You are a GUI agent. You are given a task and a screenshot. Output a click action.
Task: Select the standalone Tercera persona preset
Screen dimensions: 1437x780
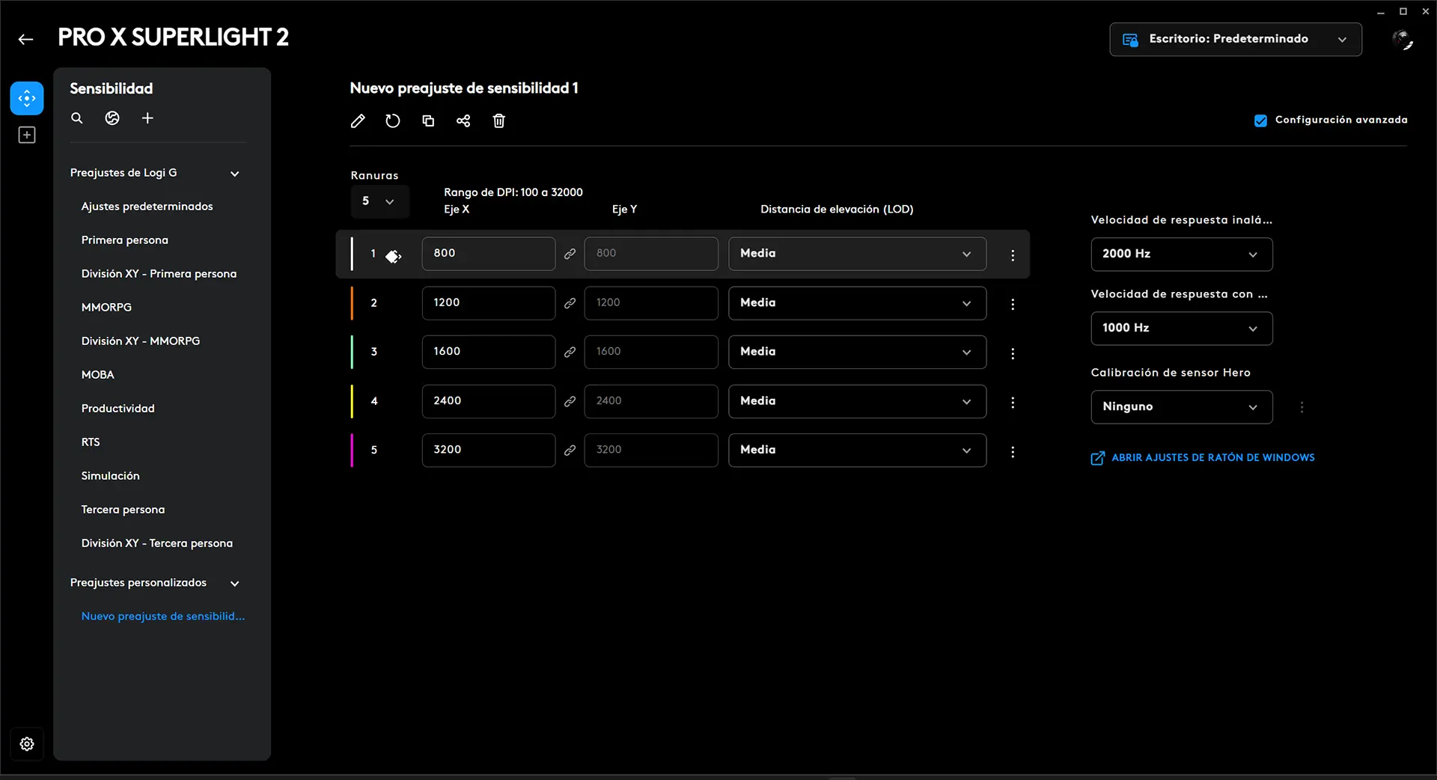pyautogui.click(x=123, y=510)
